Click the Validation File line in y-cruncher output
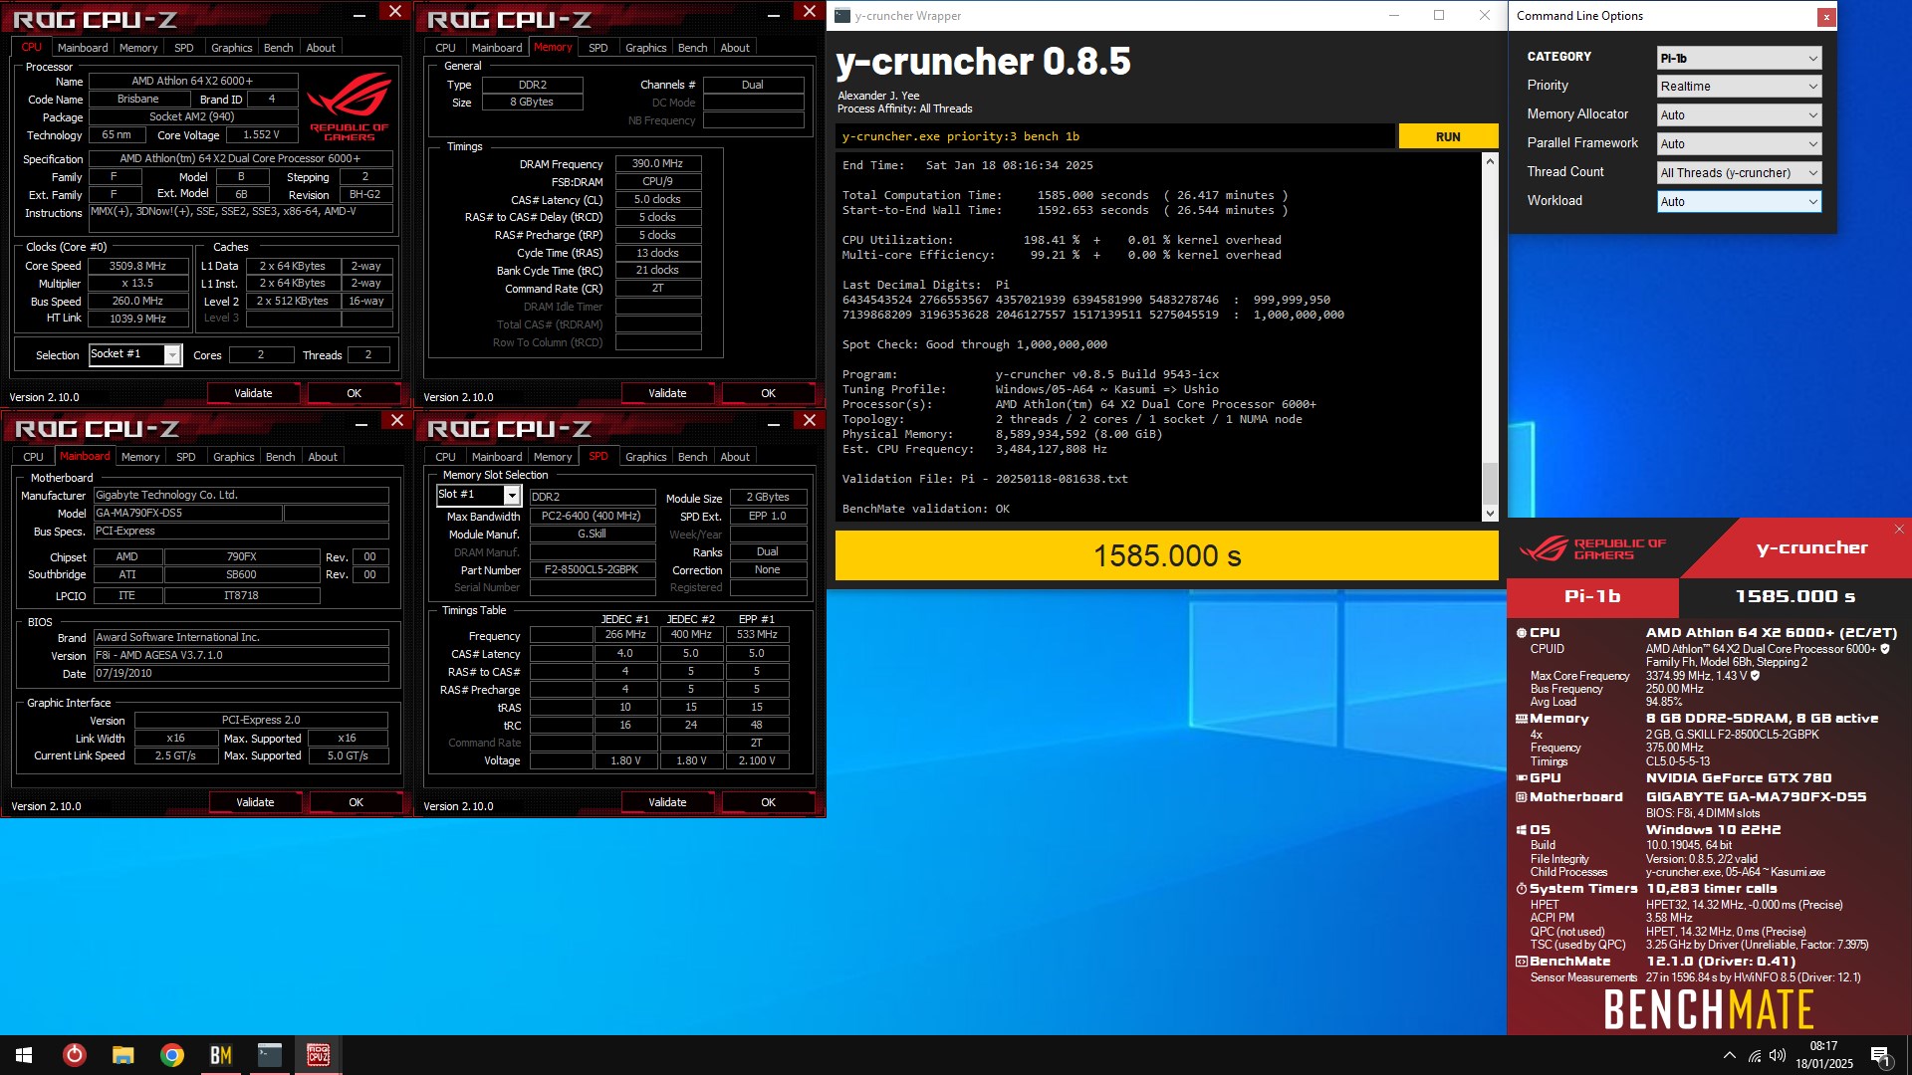 coord(985,479)
